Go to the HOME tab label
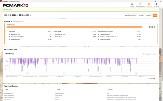The height and width of the screenshot is (101, 163). point(132,6)
